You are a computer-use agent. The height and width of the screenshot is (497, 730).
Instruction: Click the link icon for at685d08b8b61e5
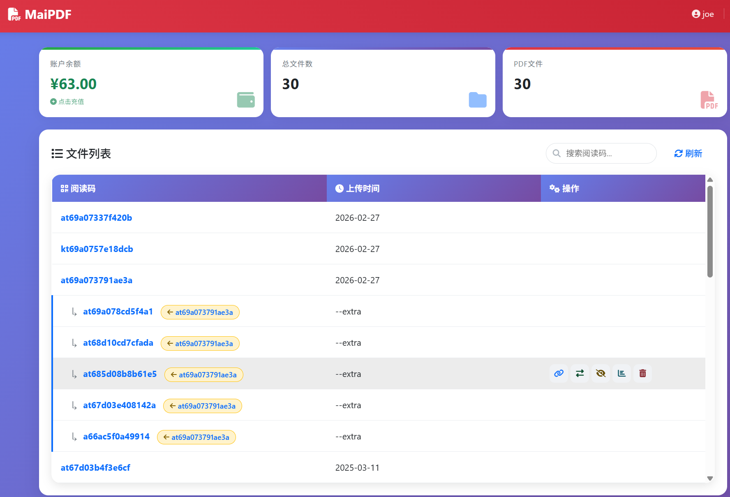click(559, 373)
